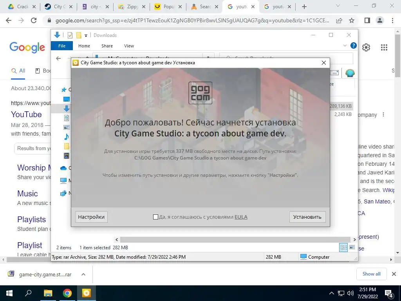The image size is (401, 301).
Task: Open a new Chrome tab
Action: pos(304,7)
